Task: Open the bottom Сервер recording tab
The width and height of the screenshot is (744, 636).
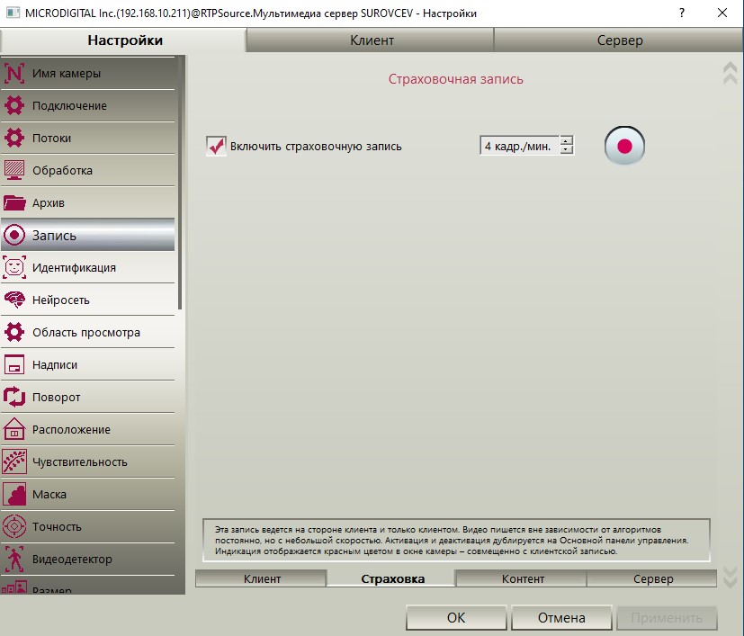Action: [x=652, y=578]
